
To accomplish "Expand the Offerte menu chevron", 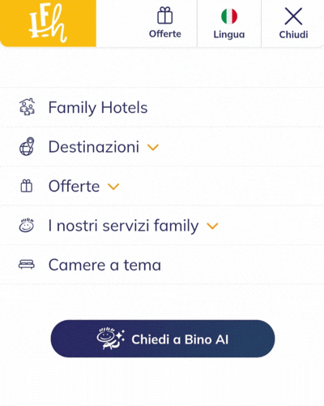I will click(x=113, y=187).
